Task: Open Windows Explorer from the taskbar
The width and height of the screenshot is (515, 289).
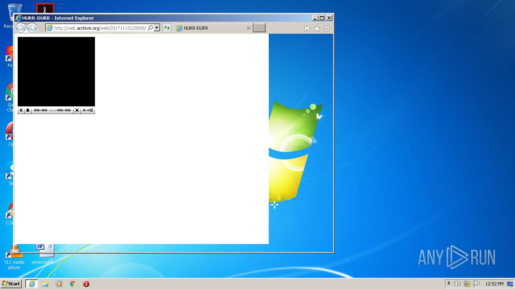Action: pos(45,284)
